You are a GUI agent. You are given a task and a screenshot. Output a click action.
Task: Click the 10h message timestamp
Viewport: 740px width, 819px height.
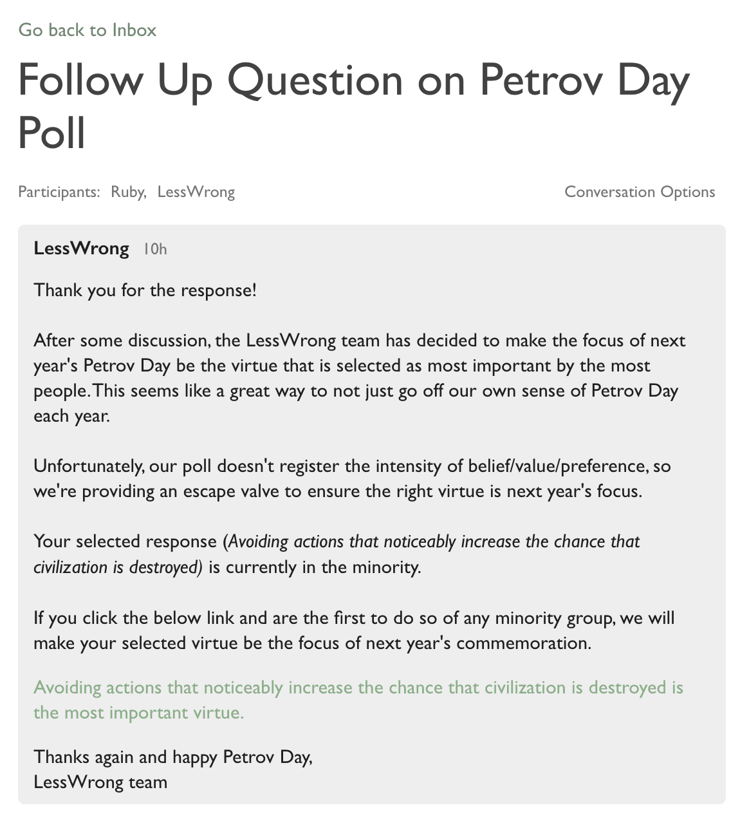(154, 249)
